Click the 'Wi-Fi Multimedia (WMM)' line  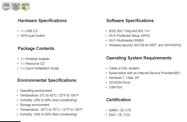click(x=126, y=40)
